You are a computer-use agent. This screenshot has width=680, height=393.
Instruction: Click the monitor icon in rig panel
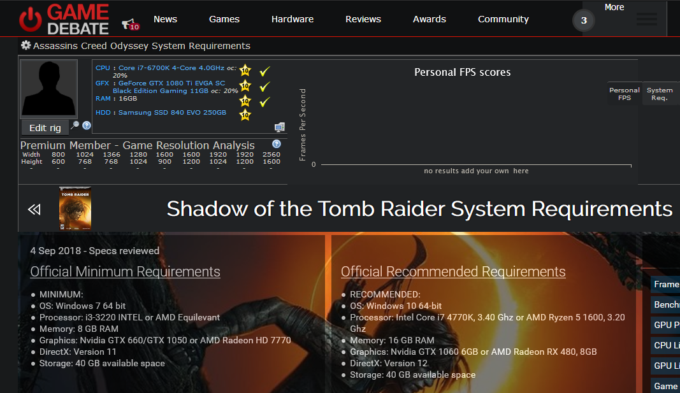(280, 127)
